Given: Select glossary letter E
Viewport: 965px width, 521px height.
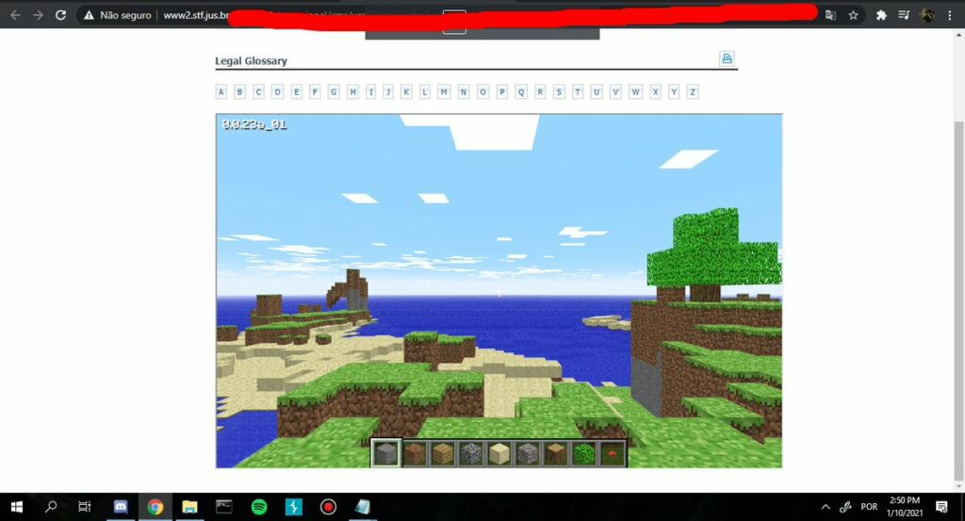Looking at the screenshot, I should tap(297, 92).
